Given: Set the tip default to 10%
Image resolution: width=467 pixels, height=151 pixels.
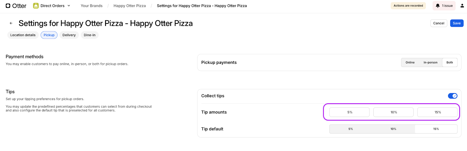Looking at the screenshot, I should point(393,129).
